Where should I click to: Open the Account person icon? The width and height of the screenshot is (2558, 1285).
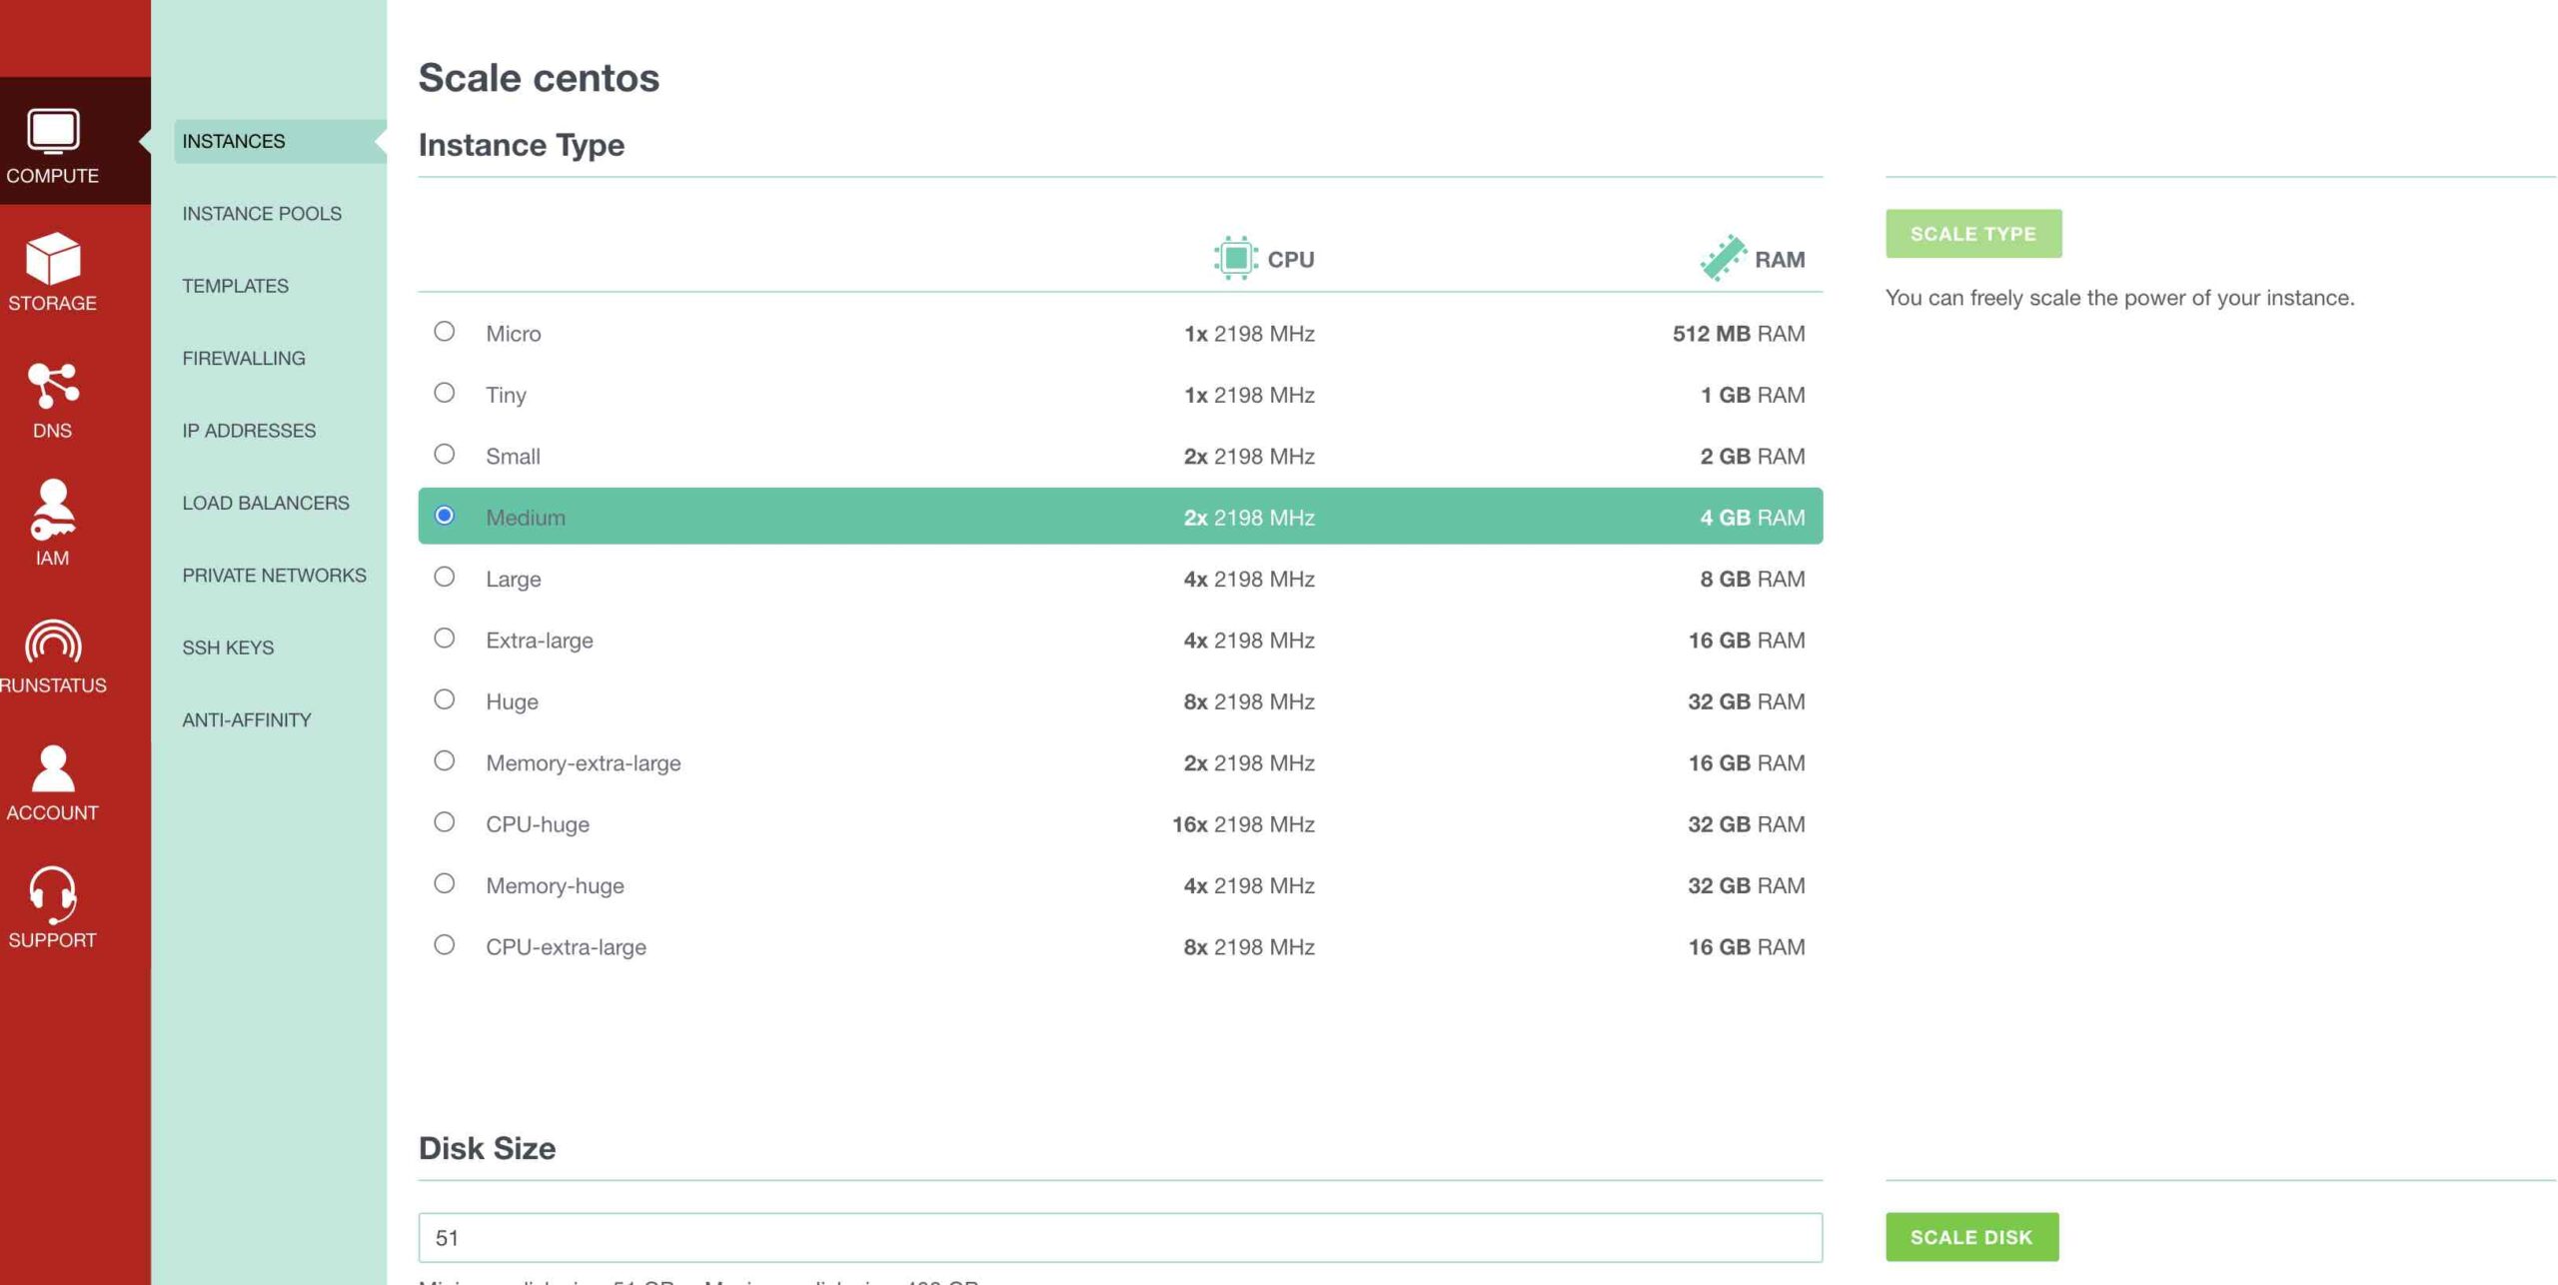pyautogui.click(x=53, y=768)
